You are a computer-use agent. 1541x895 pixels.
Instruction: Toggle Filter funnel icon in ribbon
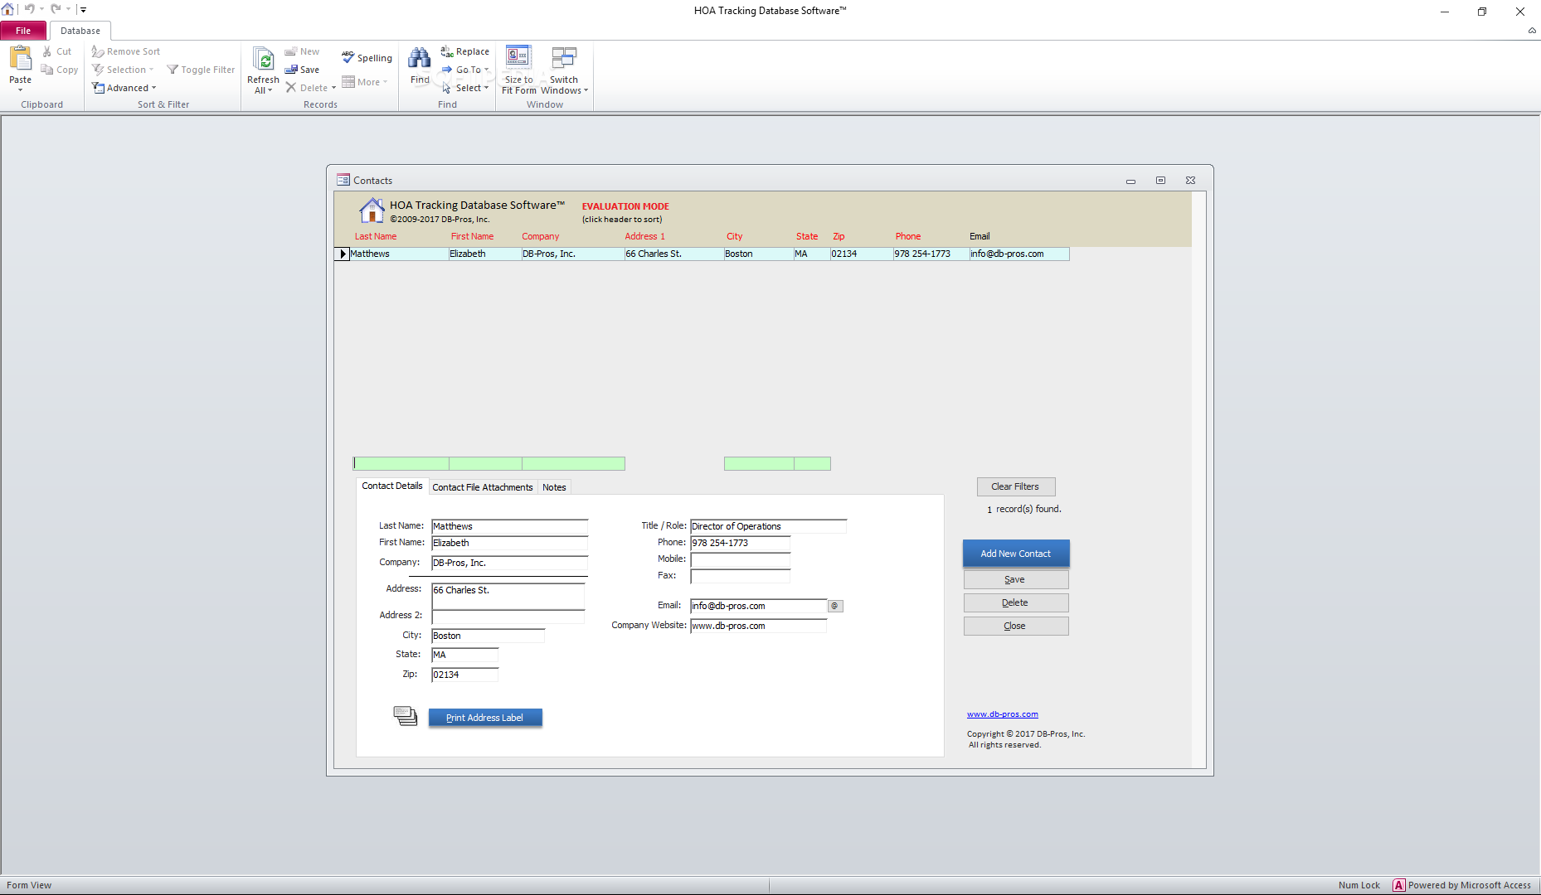pyautogui.click(x=173, y=70)
